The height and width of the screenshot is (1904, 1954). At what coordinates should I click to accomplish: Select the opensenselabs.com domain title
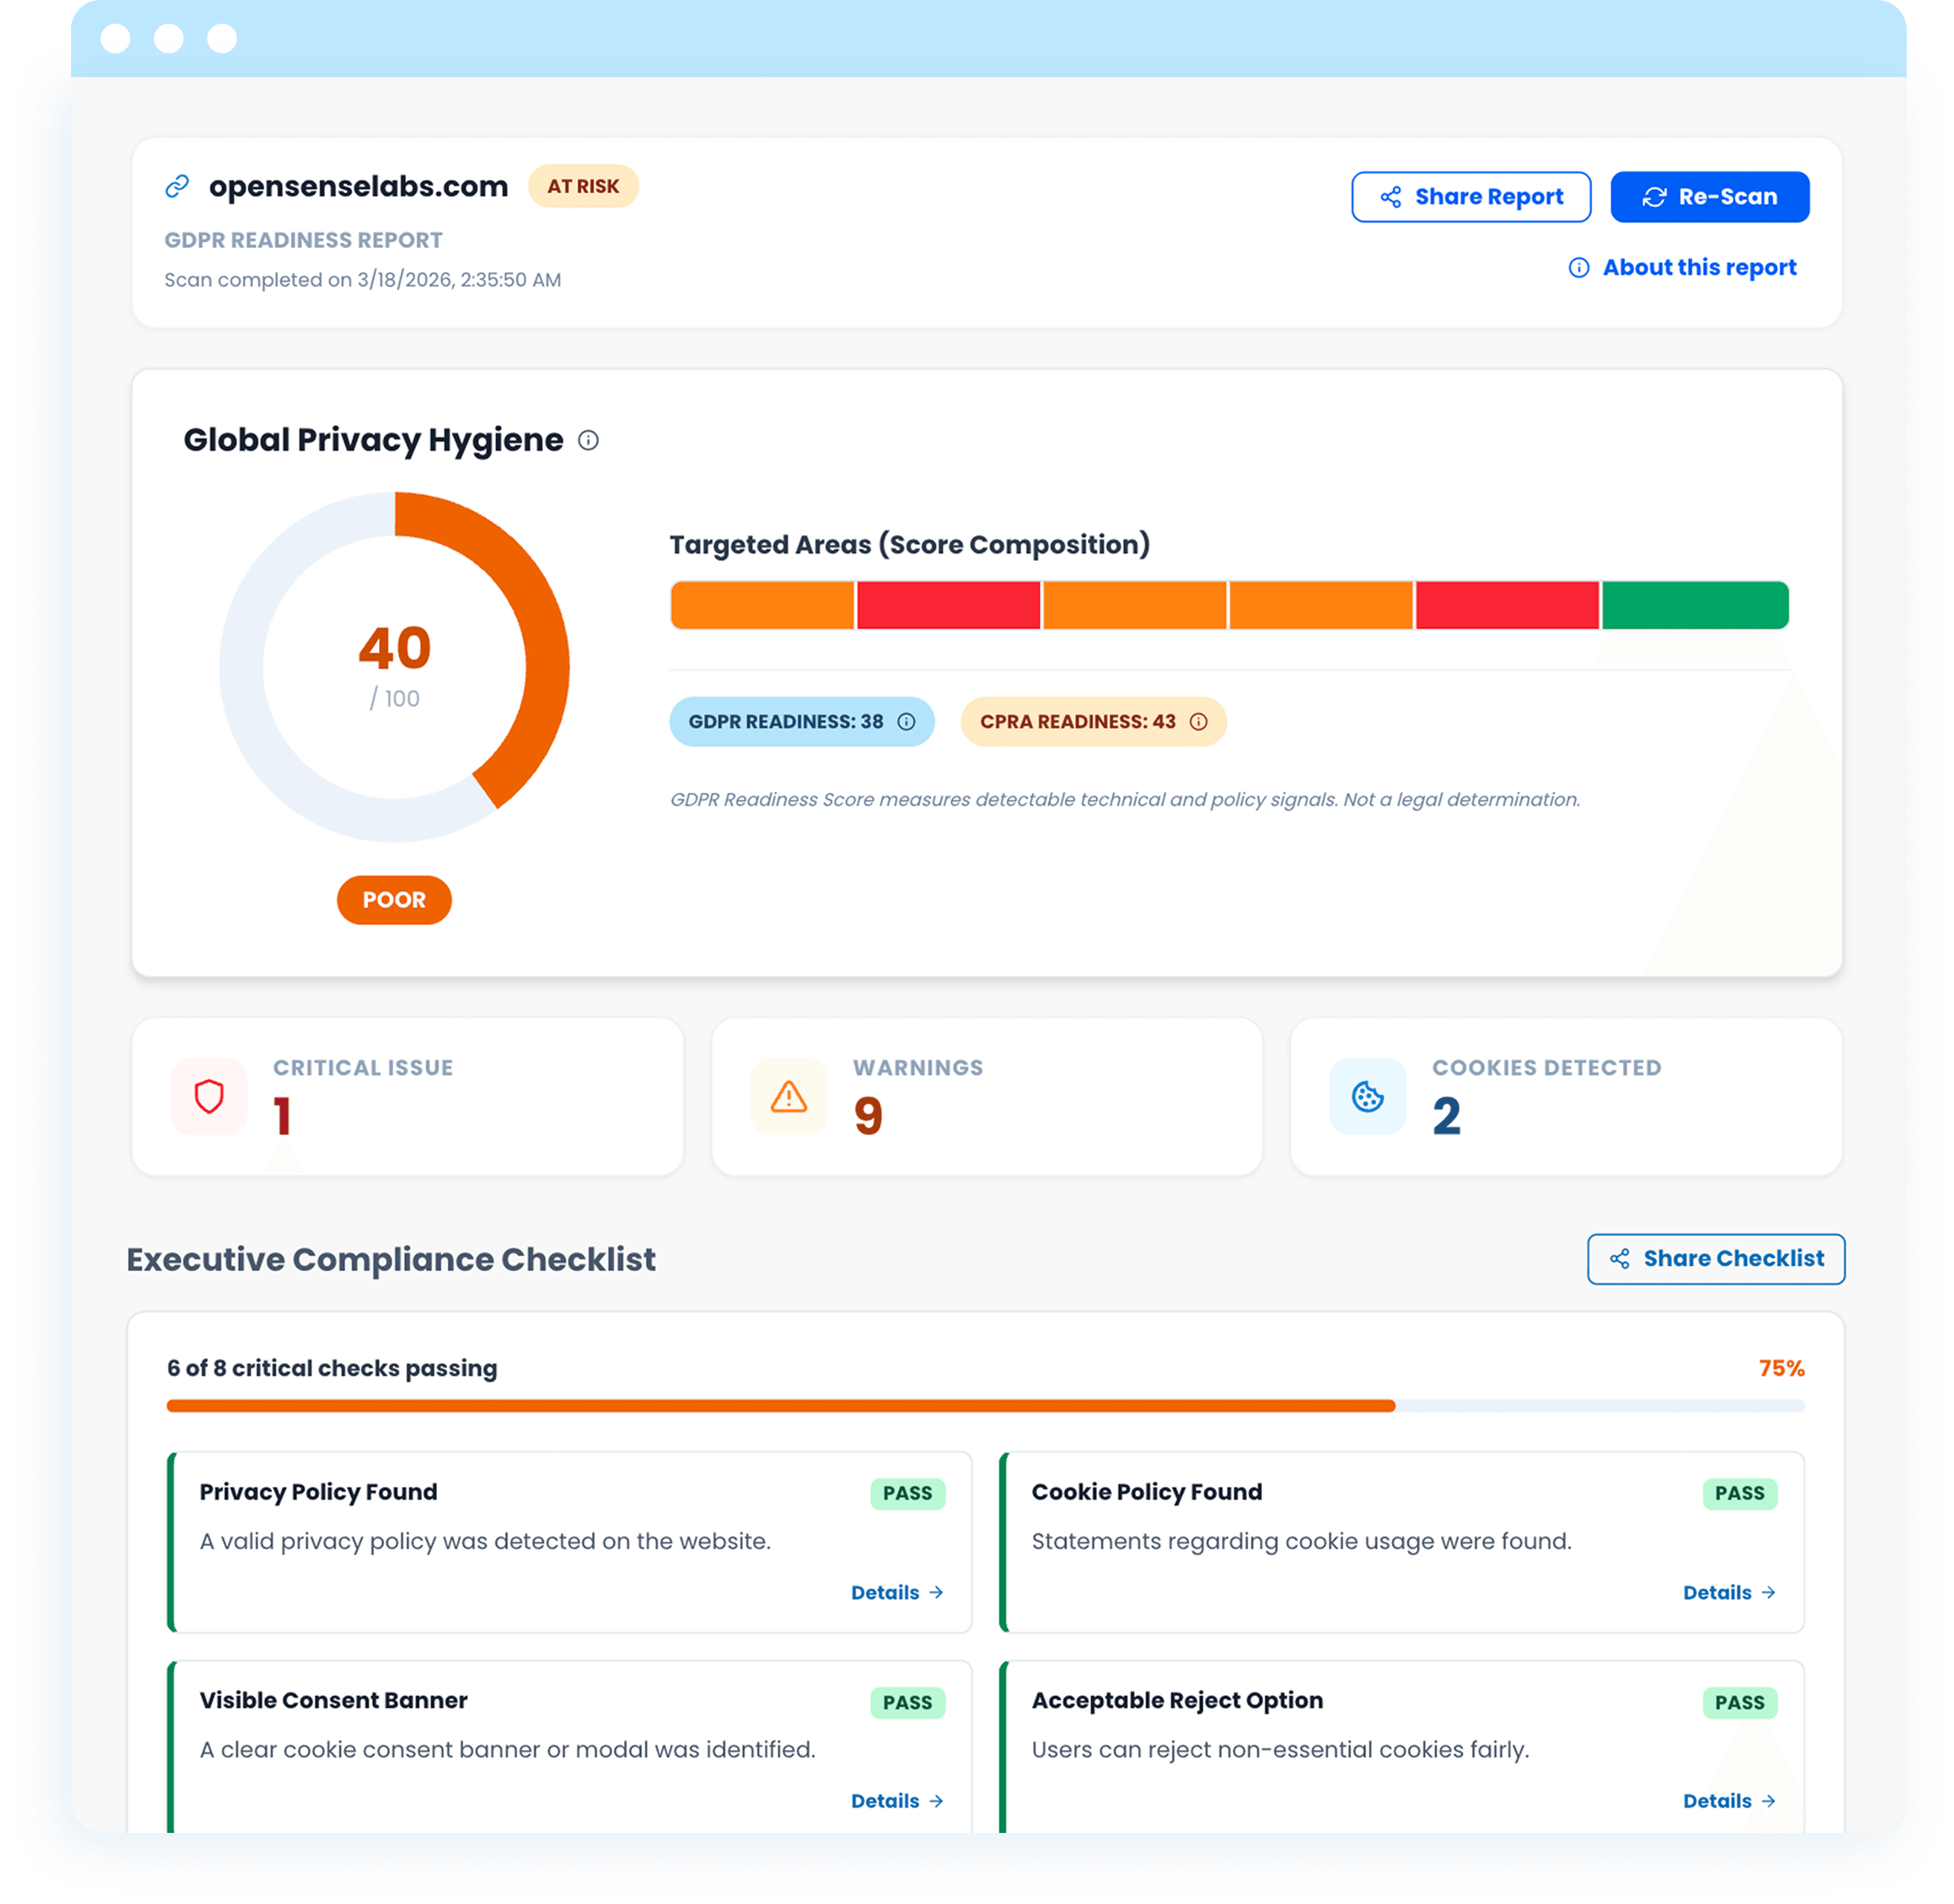coord(358,186)
